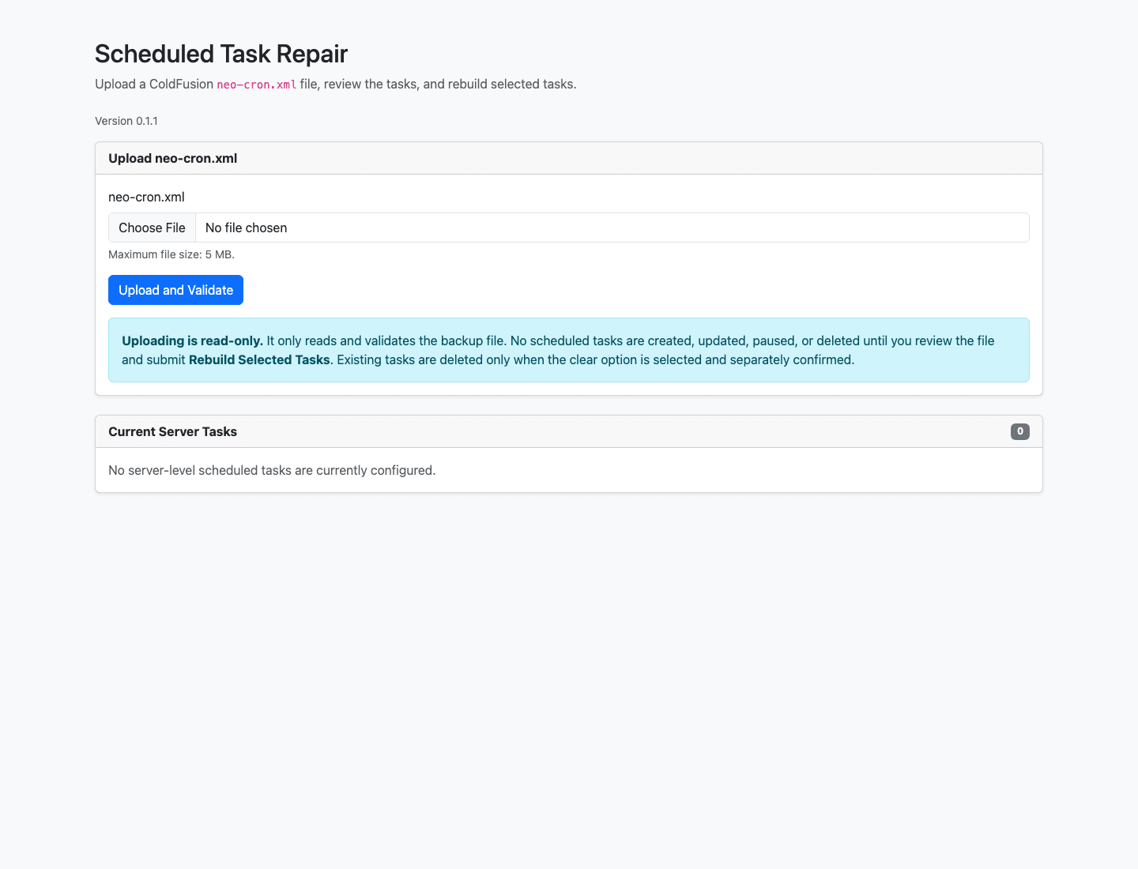Click the 'Maximum file size: 5 MB.' hint

click(x=171, y=254)
